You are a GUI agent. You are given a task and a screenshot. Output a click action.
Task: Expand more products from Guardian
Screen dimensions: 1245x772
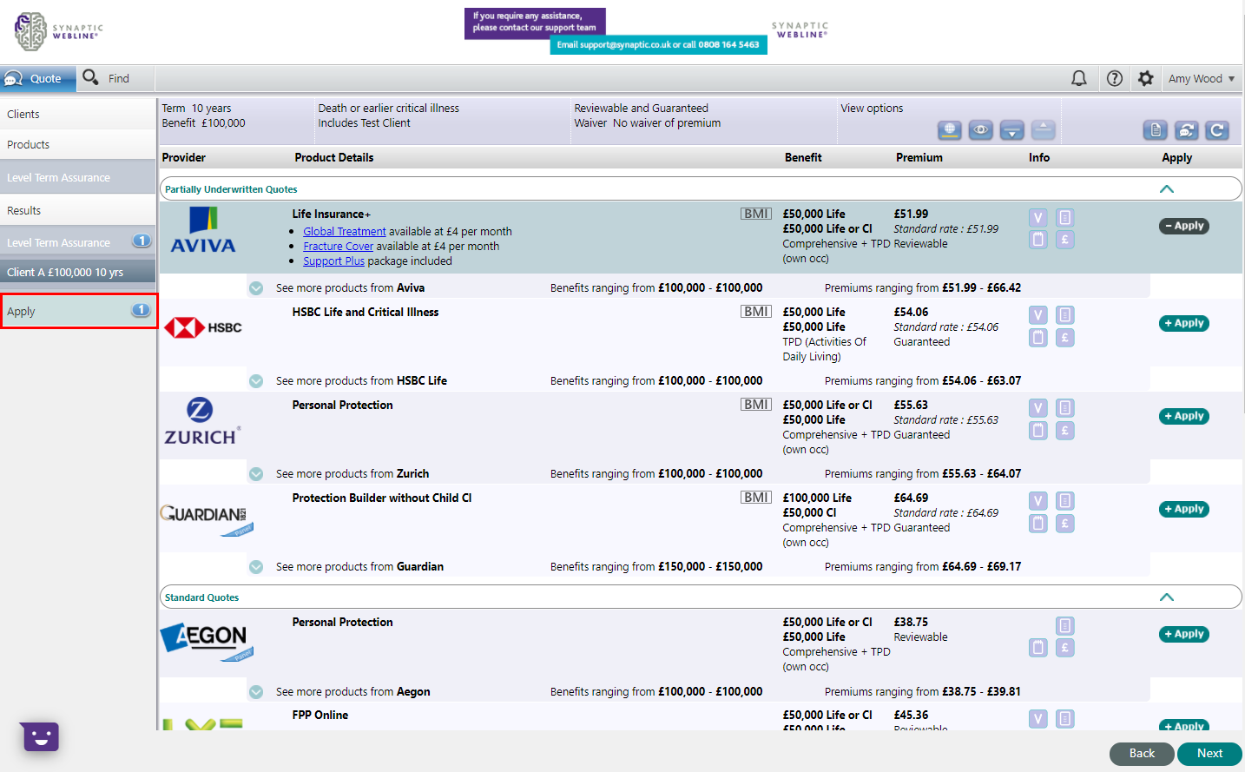256,567
